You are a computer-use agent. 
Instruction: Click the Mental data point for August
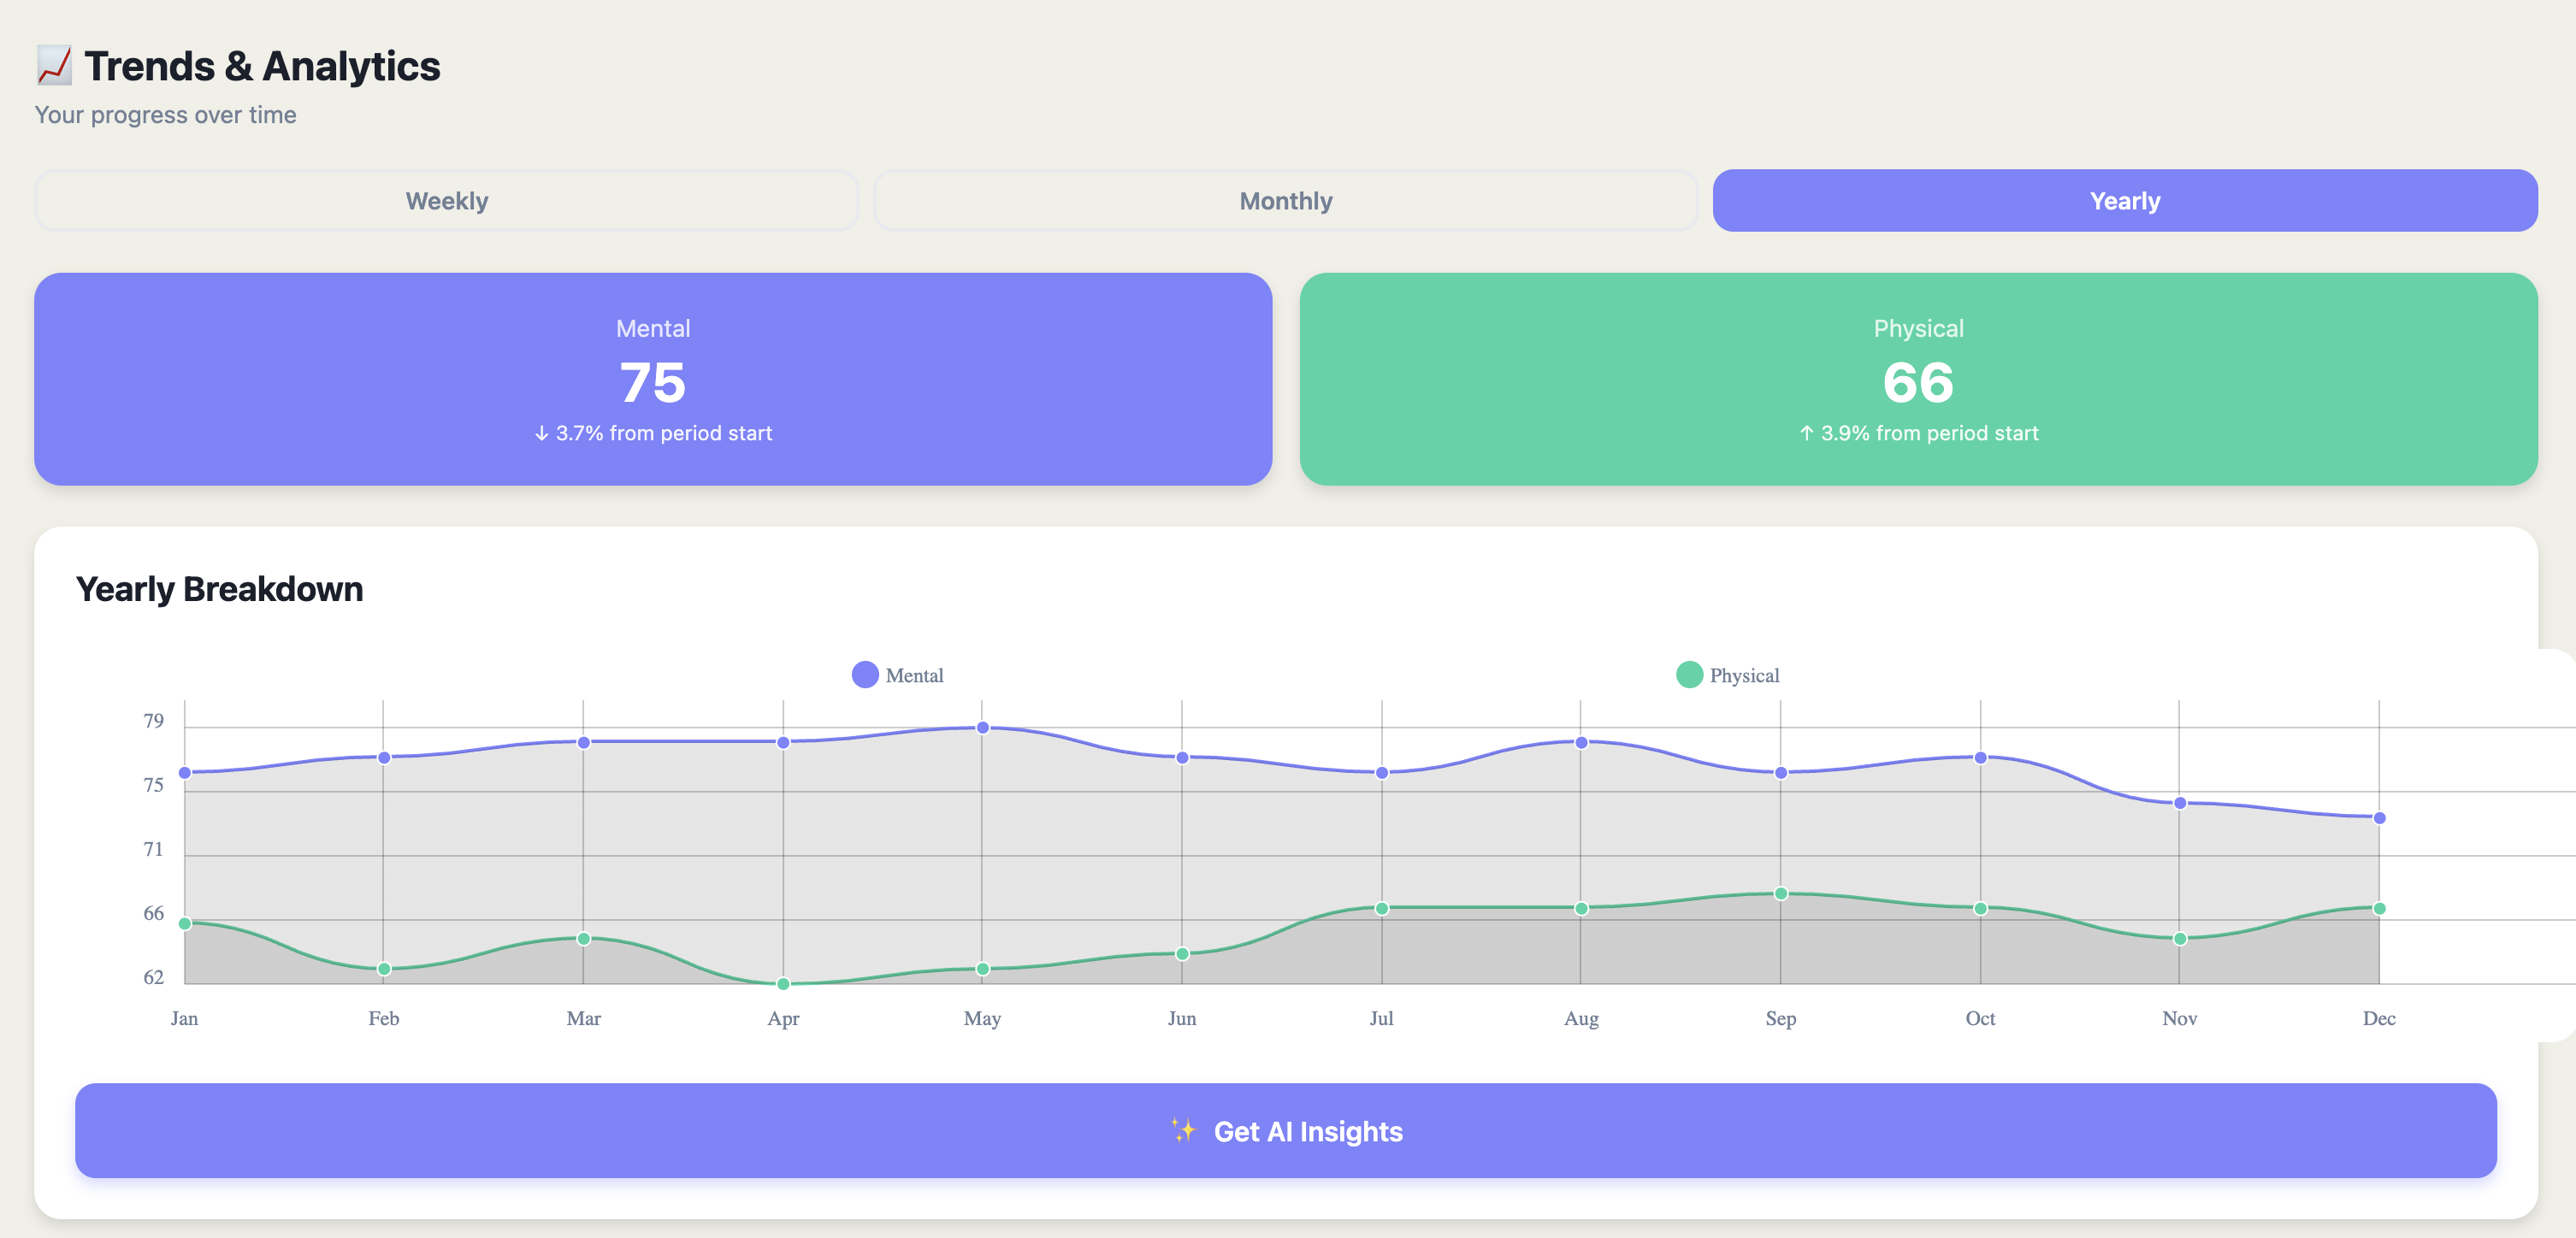[1581, 743]
